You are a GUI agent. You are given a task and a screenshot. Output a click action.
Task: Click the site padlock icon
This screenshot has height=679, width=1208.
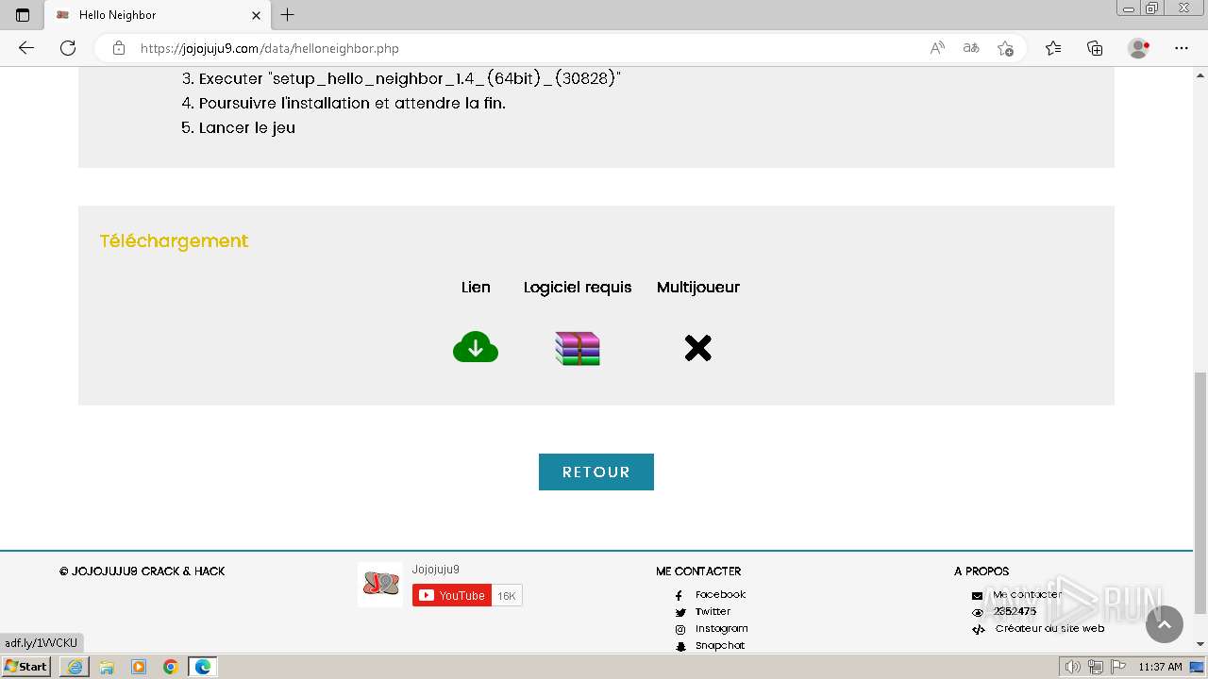(119, 48)
